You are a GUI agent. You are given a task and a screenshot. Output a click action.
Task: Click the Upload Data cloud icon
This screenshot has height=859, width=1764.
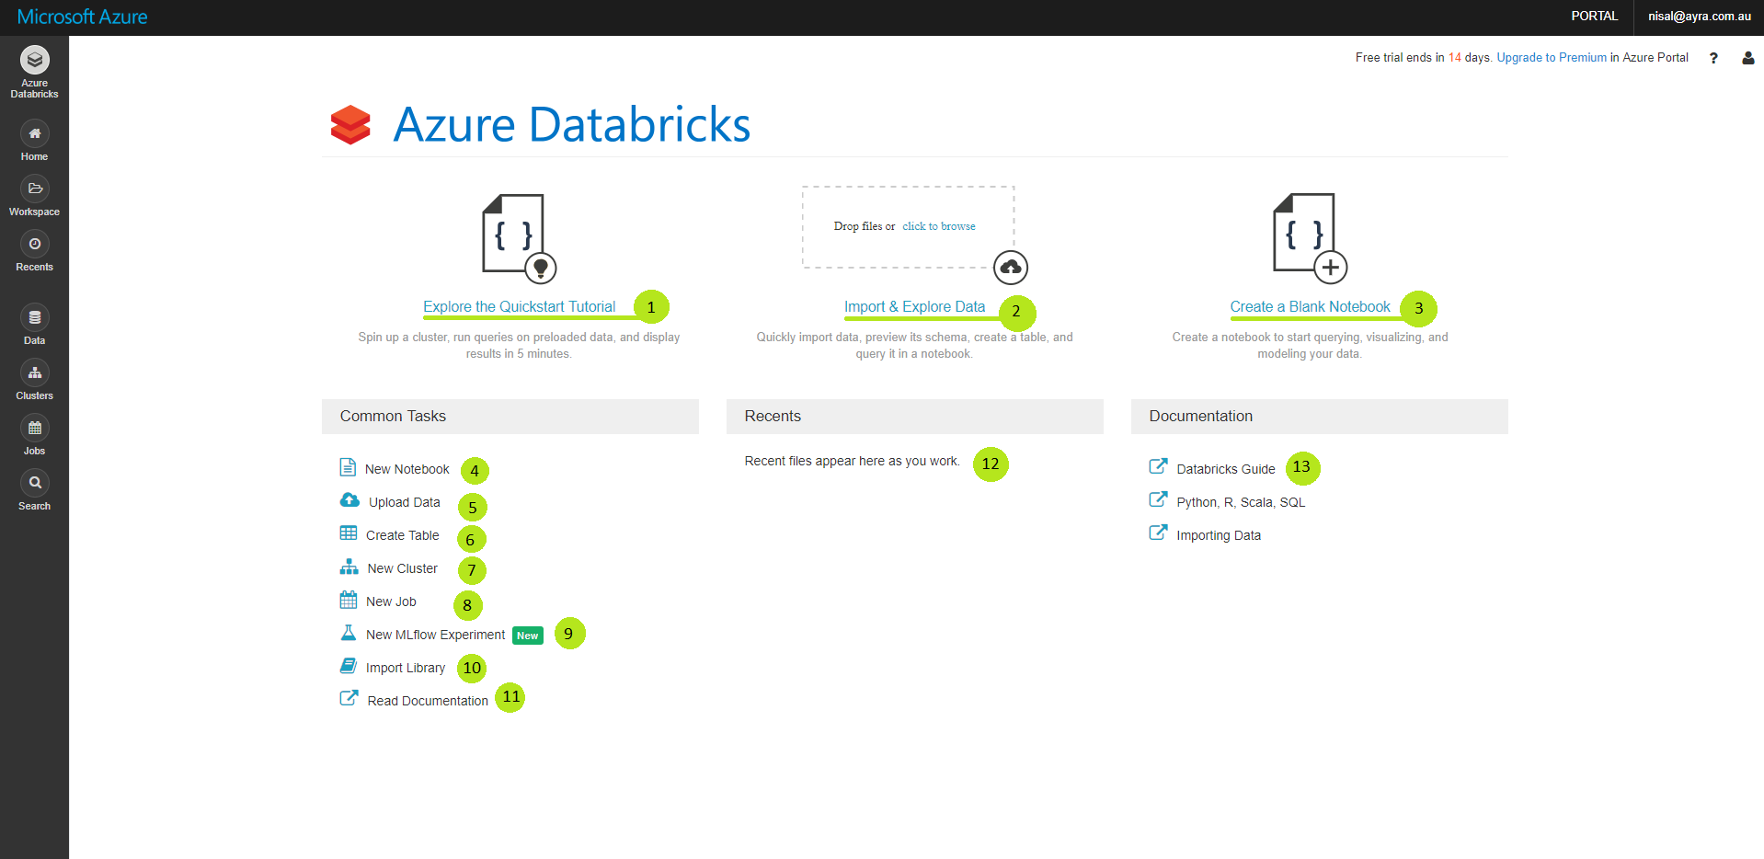[349, 500]
